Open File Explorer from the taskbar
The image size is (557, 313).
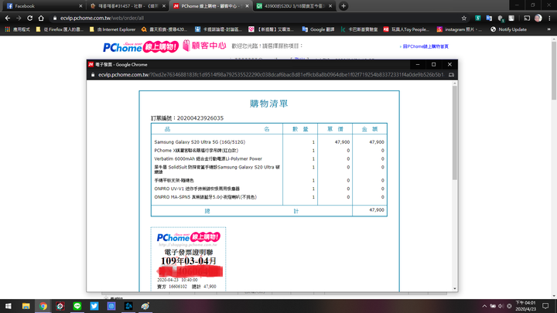click(26, 306)
